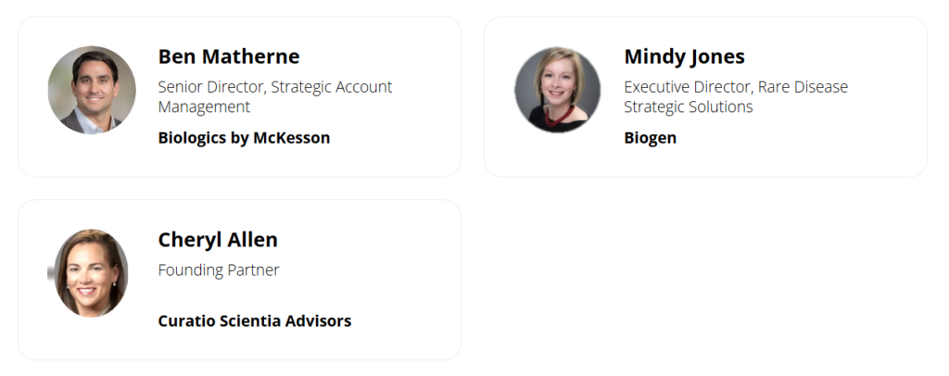Viewport: 949px width, 376px height.
Task: Click Strategic Solutions text in Mindy's card
Action: tap(689, 107)
